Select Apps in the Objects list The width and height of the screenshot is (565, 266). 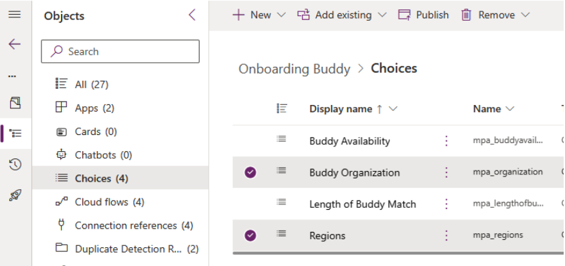point(84,108)
